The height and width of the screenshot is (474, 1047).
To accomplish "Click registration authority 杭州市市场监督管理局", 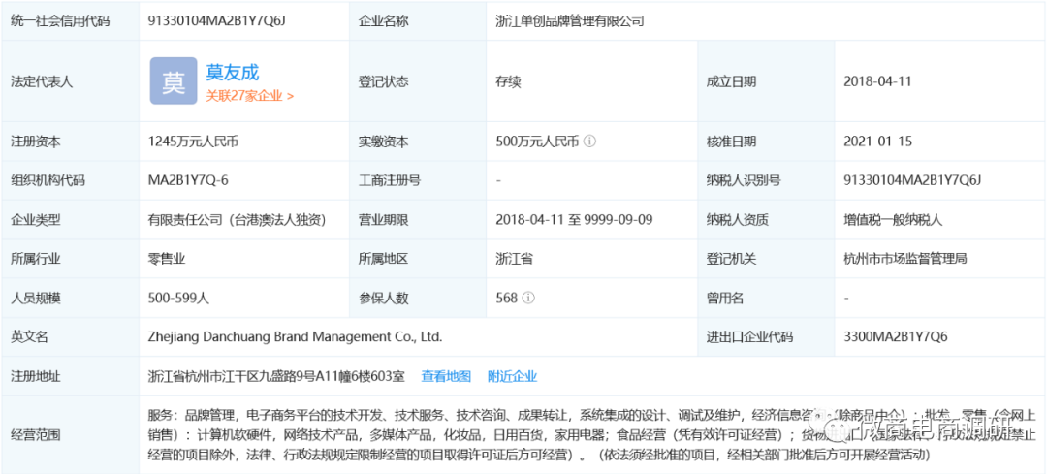I will coord(905,259).
